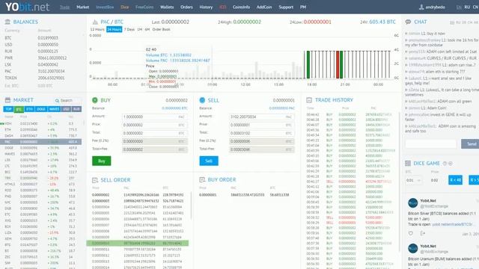The width and height of the screenshot is (479, 269).
Task: Open the dice BTC bet amount dropdown
Action: click(x=414, y=180)
